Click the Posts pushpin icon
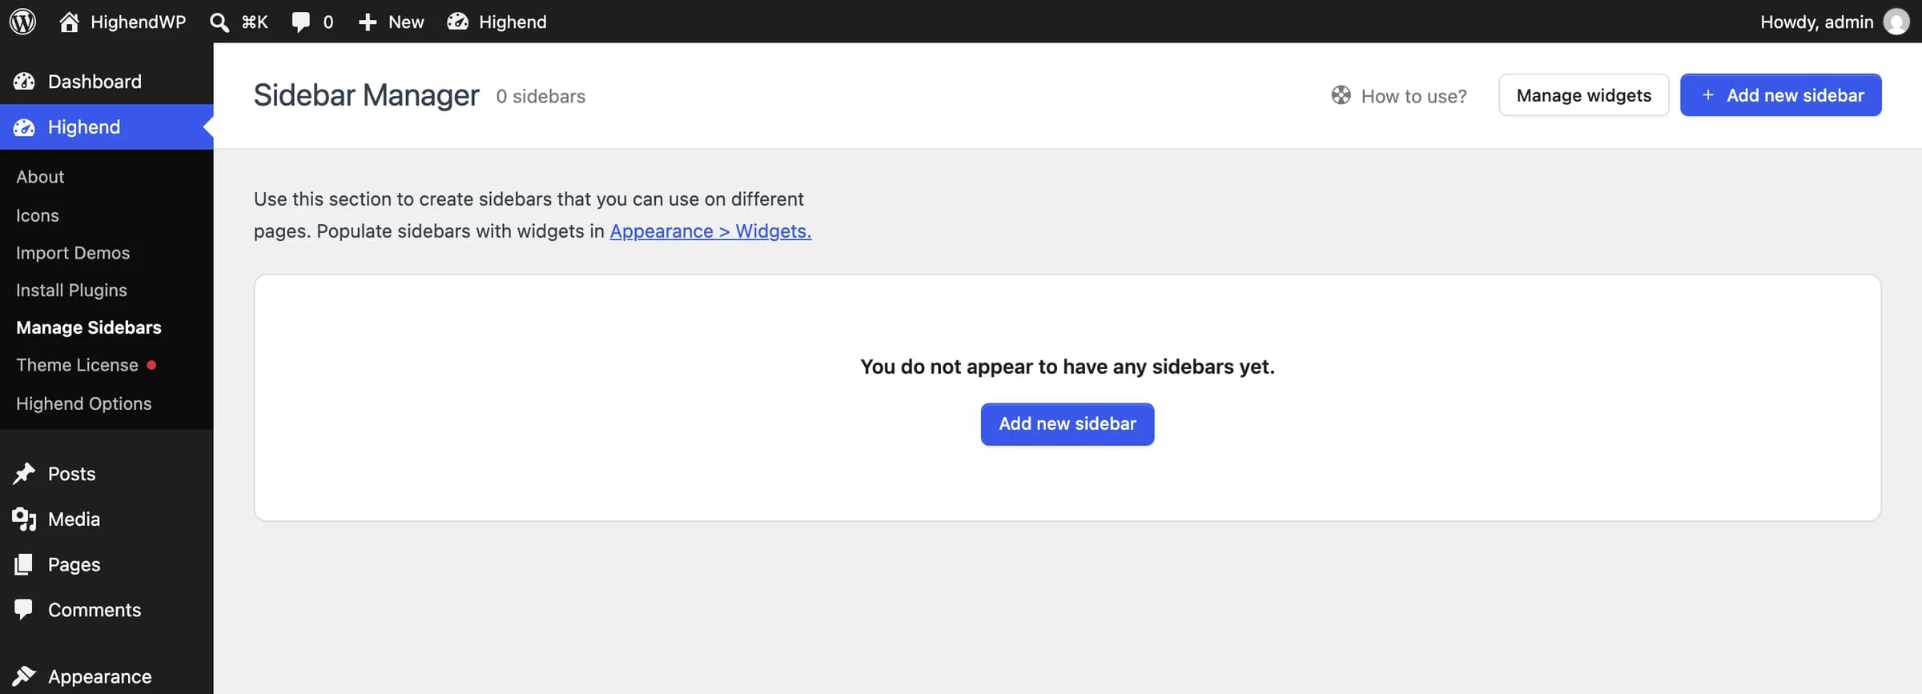This screenshot has height=694, width=1922. pos(24,474)
